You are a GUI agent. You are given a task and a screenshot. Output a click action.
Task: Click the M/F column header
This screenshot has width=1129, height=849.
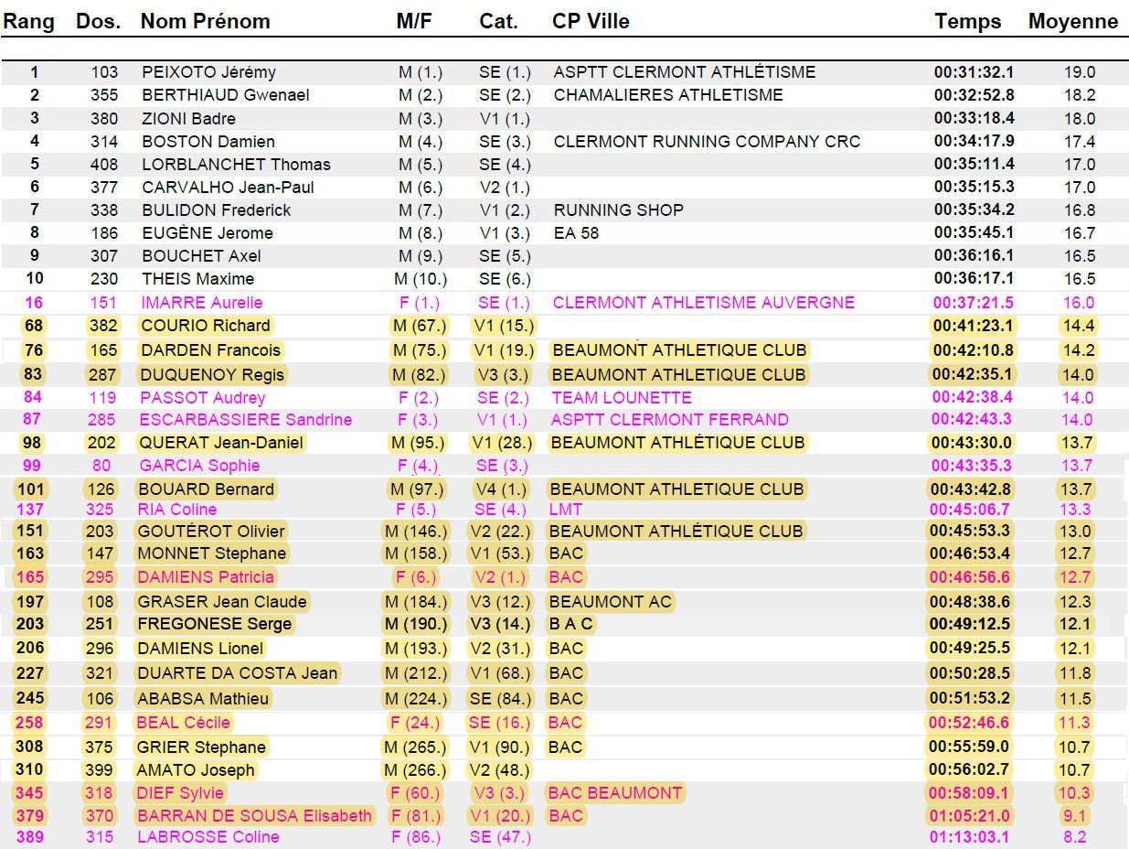[x=413, y=22]
